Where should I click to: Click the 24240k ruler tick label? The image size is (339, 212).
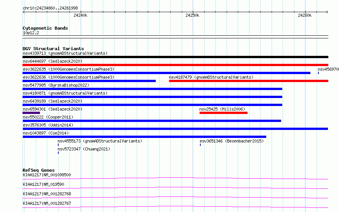80,15
